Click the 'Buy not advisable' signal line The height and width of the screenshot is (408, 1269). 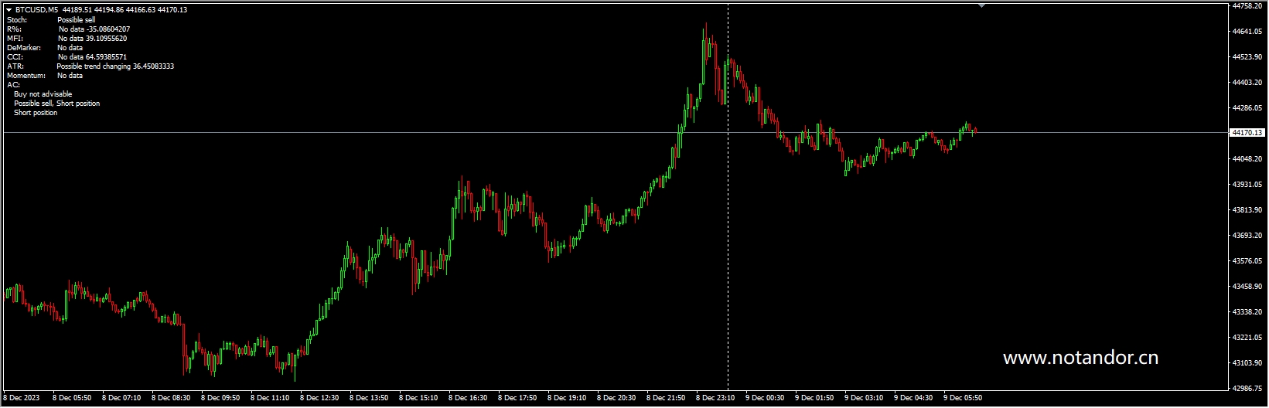tap(43, 93)
